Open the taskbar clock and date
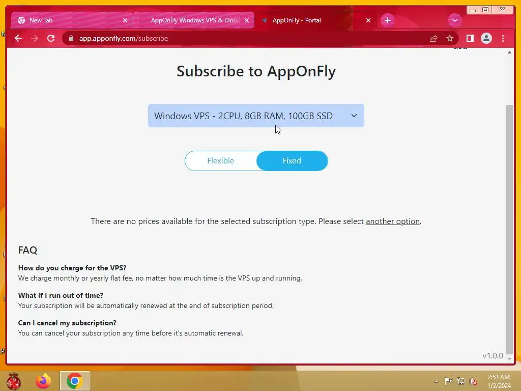This screenshot has height=391, width=521. pyautogui.click(x=499, y=381)
